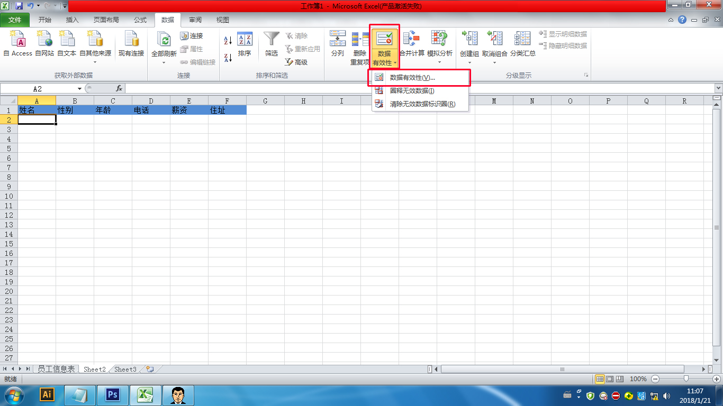
Task: Click the Refresh All (全部刷新) icon
Action: (164, 40)
